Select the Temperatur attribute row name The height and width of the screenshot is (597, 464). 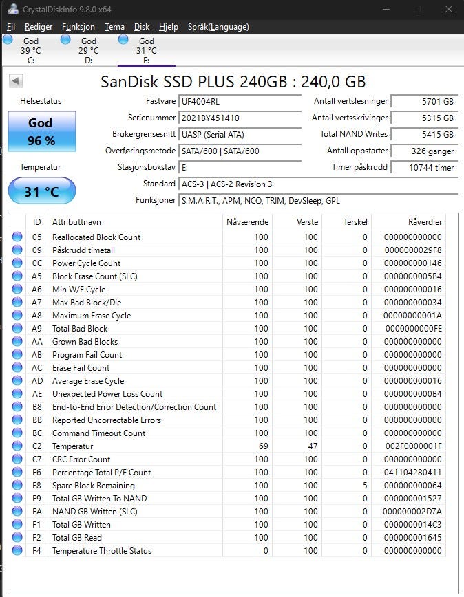point(73,446)
